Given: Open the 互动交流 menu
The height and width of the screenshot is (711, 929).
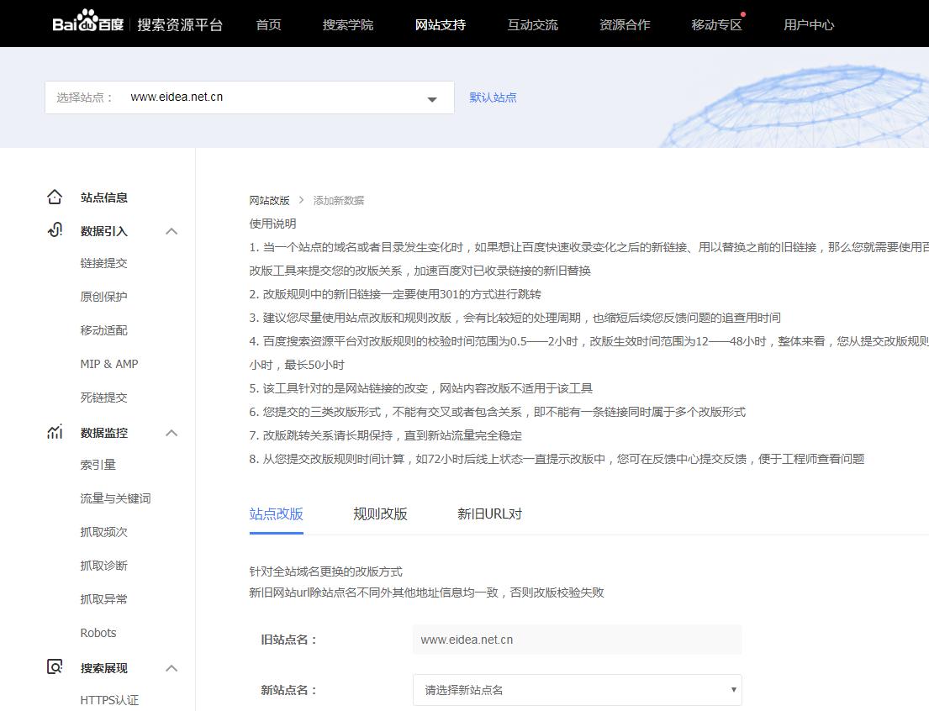Looking at the screenshot, I should click(532, 24).
